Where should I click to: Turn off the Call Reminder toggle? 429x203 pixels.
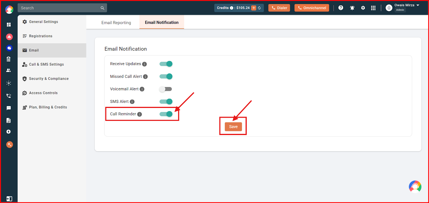point(166,114)
